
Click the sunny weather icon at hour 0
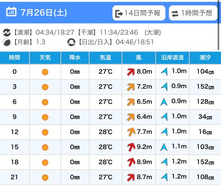click(x=45, y=72)
